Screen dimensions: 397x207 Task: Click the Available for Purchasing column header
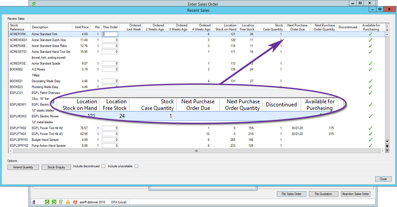point(371,27)
